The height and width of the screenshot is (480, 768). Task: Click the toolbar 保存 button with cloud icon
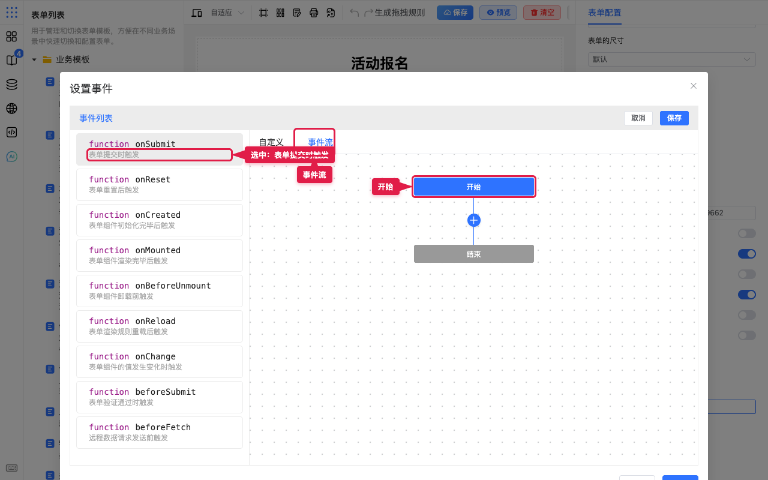coord(455,13)
